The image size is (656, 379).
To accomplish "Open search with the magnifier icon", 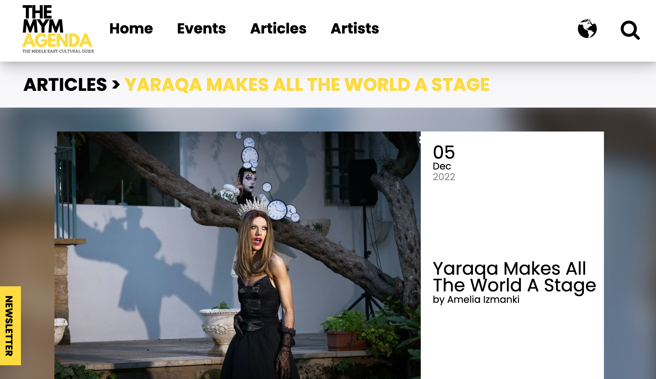I will (630, 30).
